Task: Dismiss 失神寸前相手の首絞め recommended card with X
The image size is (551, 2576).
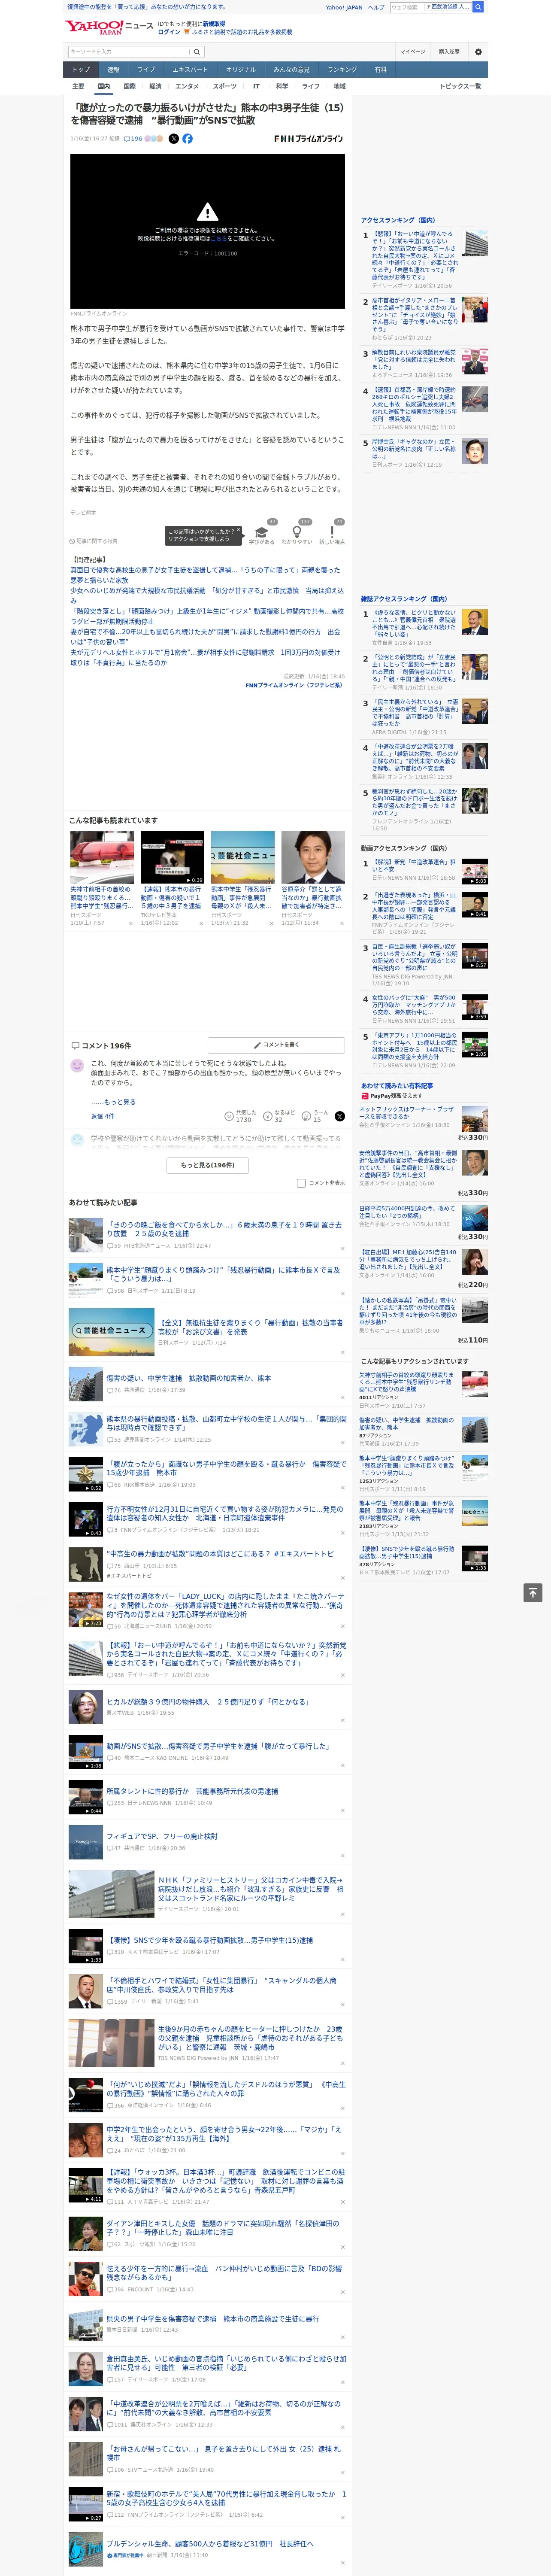Action: 130,923
